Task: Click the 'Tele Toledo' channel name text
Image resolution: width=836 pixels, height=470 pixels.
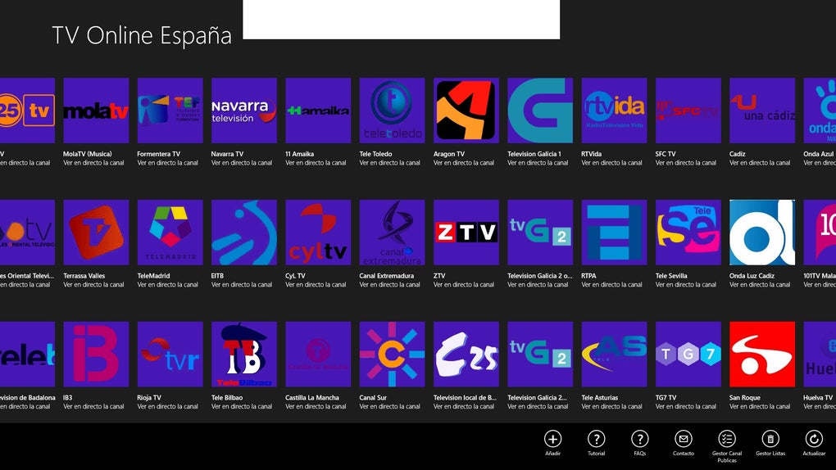Action: 376,154
